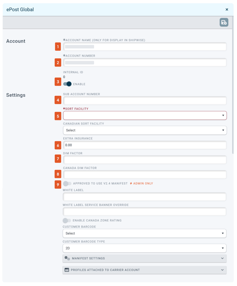Open the Canadian Sort Facility dropdown
The height and width of the screenshot is (286, 237).
pos(144,130)
